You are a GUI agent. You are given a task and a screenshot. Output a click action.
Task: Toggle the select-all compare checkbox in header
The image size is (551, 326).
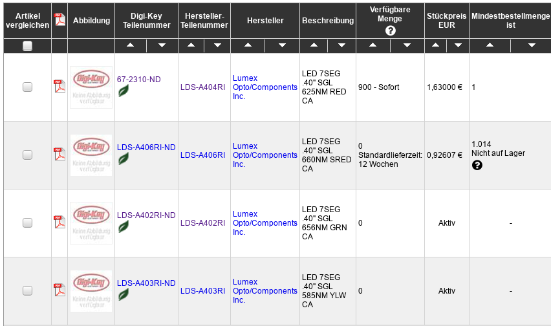tap(27, 46)
